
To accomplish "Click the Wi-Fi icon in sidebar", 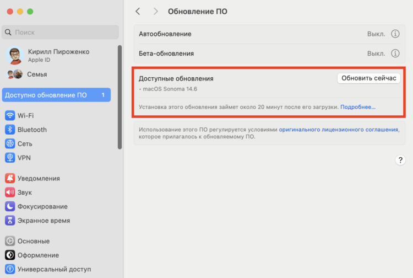I will point(10,115).
